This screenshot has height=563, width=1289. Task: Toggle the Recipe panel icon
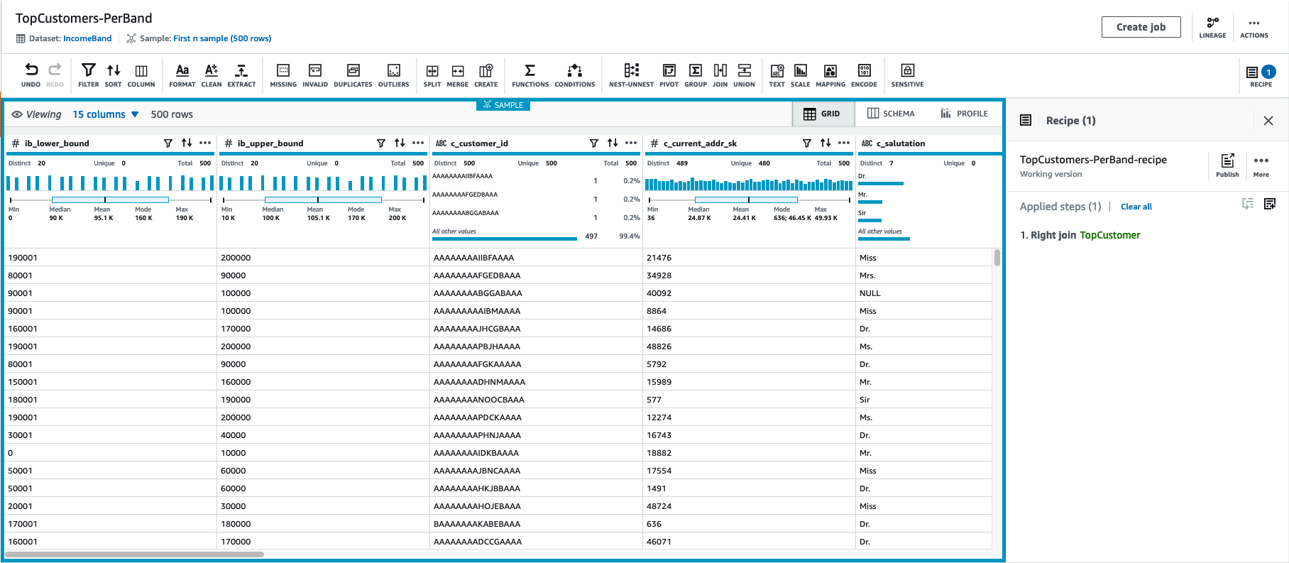1261,75
